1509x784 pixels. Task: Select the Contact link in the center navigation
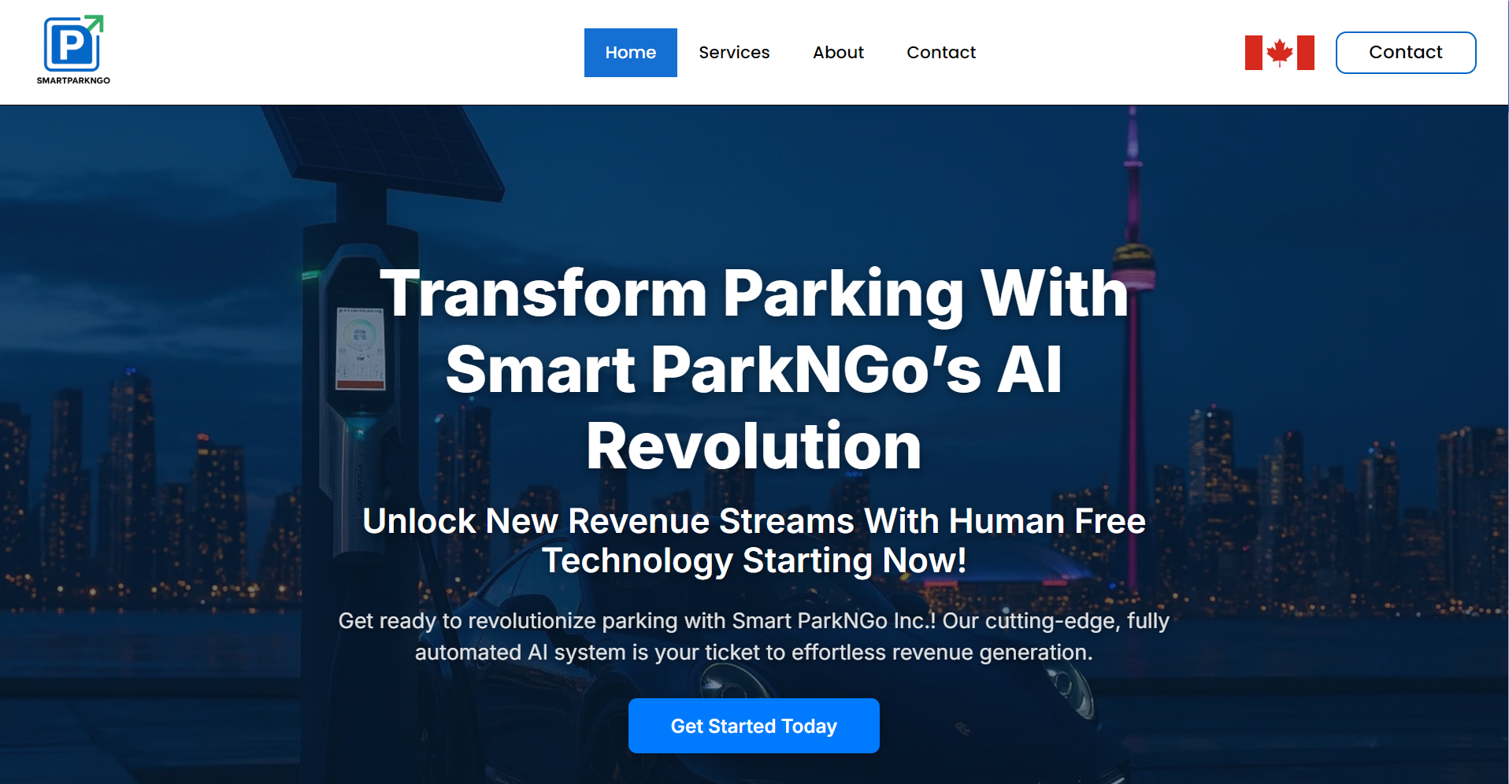(941, 53)
